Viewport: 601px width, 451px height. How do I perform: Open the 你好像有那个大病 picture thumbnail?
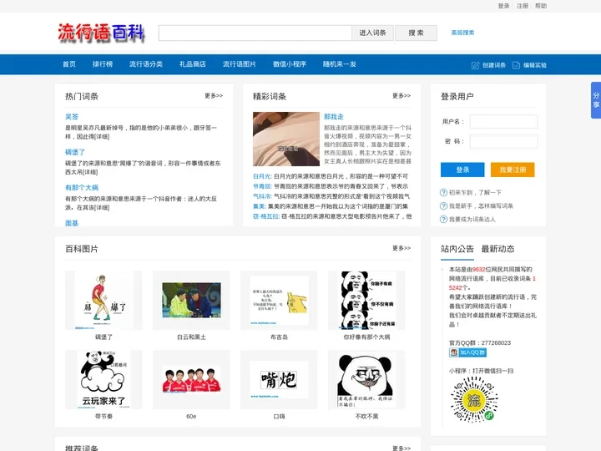(x=366, y=301)
